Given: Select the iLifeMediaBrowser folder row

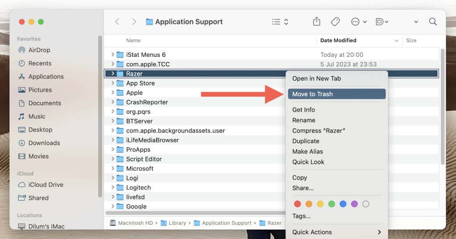Looking at the screenshot, I should tap(195, 140).
